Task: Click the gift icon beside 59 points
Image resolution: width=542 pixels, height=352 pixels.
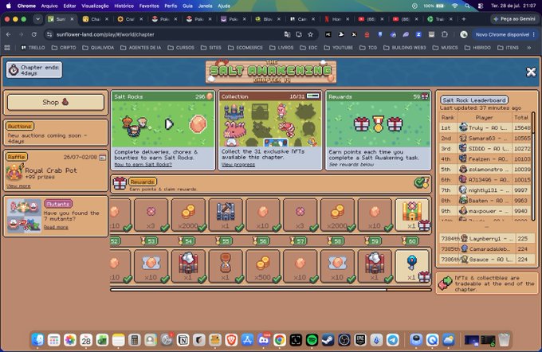Action: [x=425, y=96]
